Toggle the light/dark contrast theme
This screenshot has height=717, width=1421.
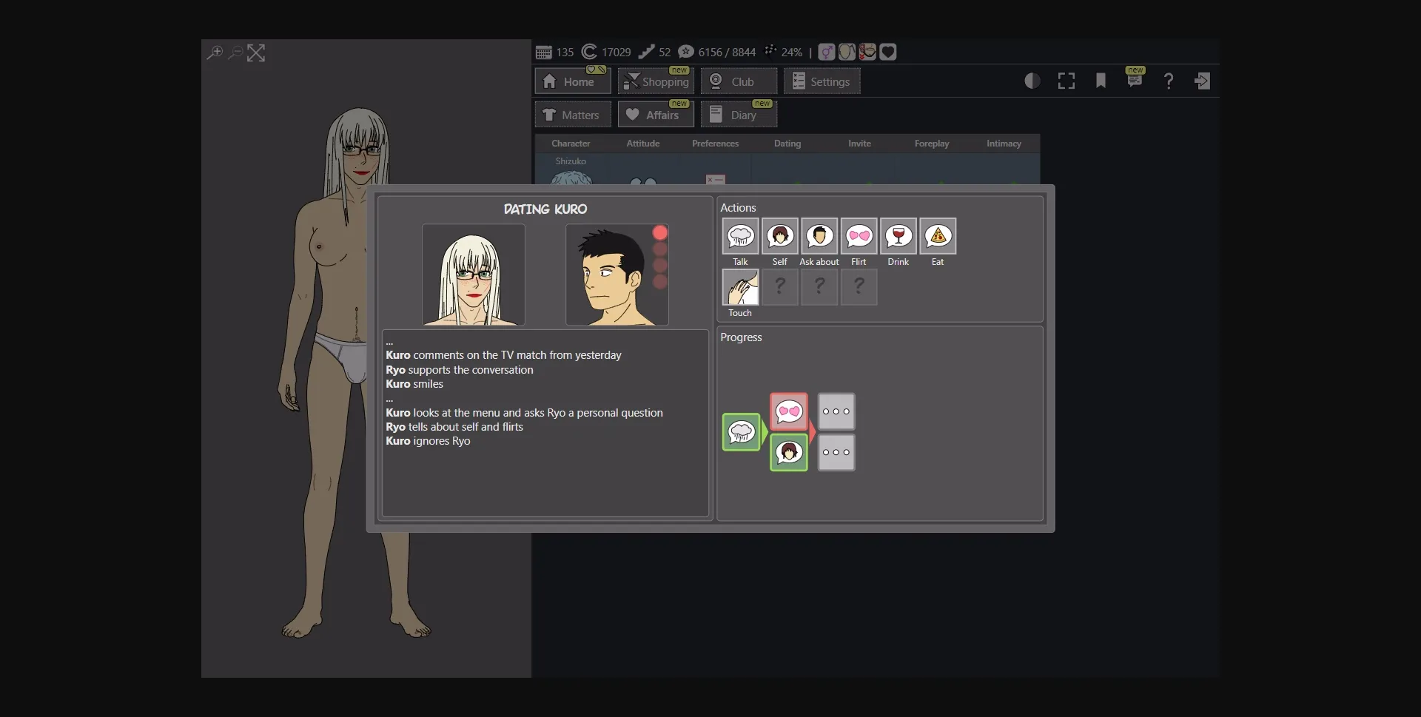(1032, 81)
